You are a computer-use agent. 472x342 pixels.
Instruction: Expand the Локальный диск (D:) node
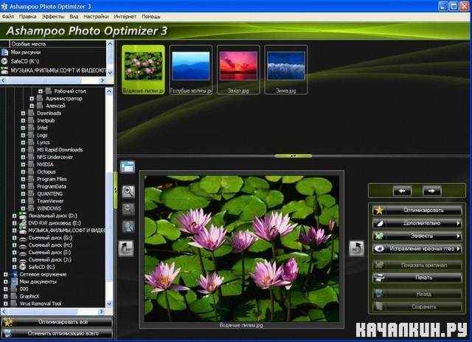(x=14, y=216)
